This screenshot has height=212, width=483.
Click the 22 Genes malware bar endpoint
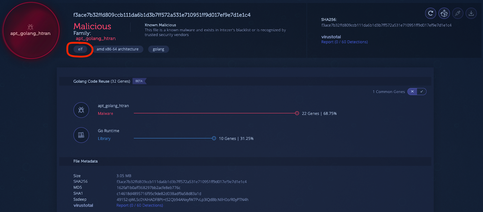coord(297,113)
